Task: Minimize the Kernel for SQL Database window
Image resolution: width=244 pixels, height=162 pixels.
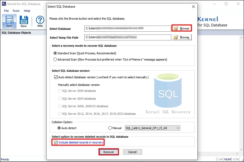Action: coord(214,4)
